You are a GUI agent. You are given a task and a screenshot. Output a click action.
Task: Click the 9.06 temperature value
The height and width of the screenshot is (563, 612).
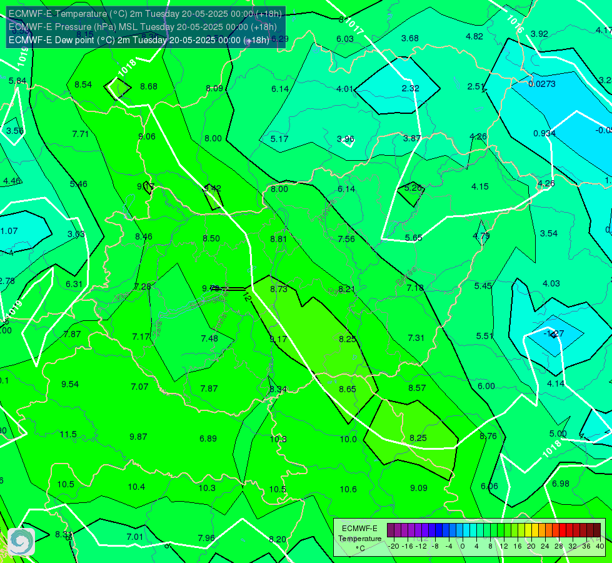coord(147,136)
